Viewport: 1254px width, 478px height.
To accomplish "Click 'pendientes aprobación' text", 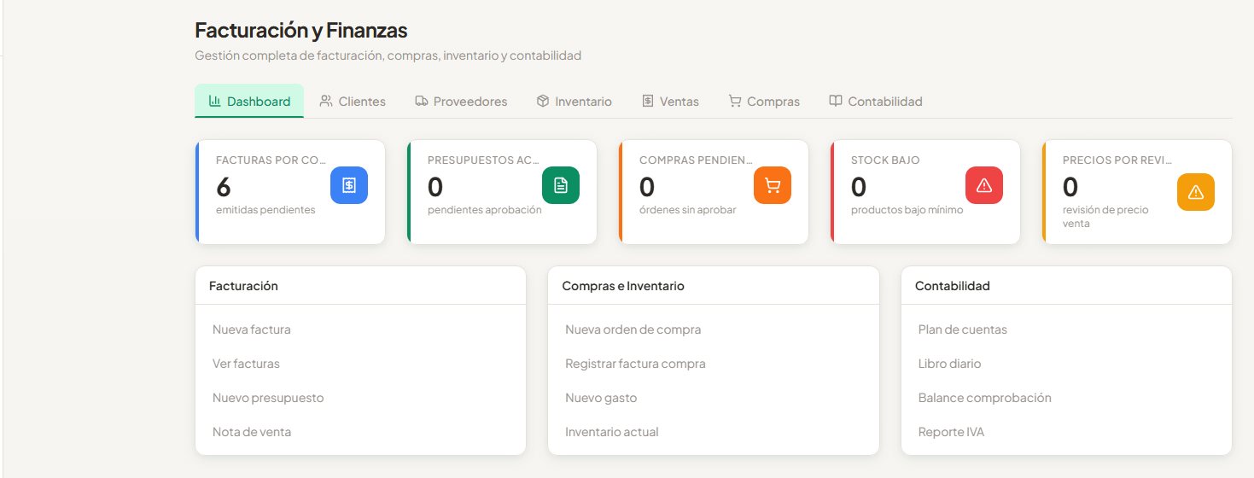I will (x=485, y=210).
